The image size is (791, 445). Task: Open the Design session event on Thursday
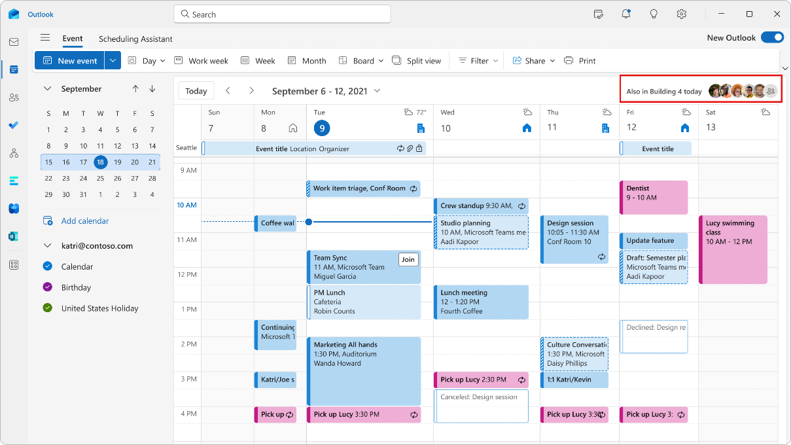coord(574,240)
